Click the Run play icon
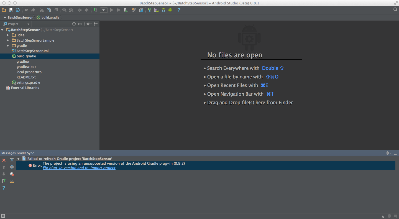 pyautogui.click(x=112, y=10)
